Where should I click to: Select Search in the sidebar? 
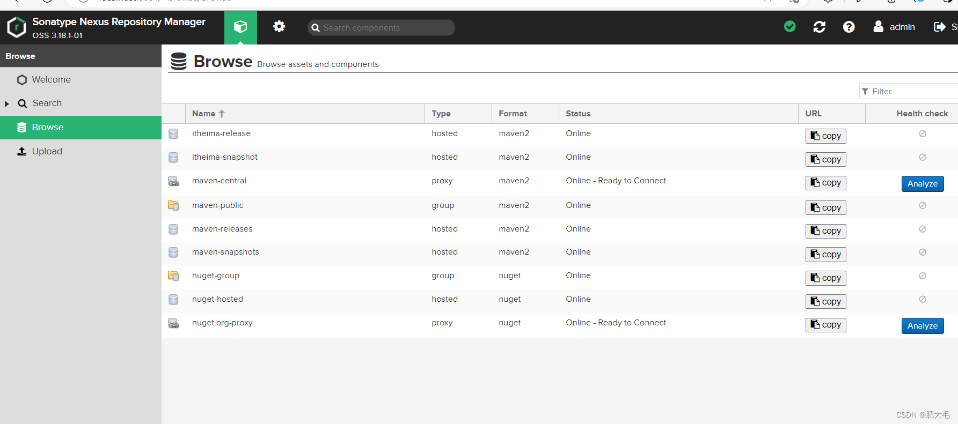coord(81,103)
